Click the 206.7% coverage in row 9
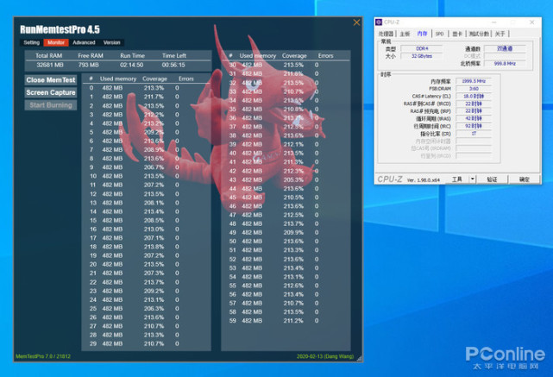 pos(154,167)
